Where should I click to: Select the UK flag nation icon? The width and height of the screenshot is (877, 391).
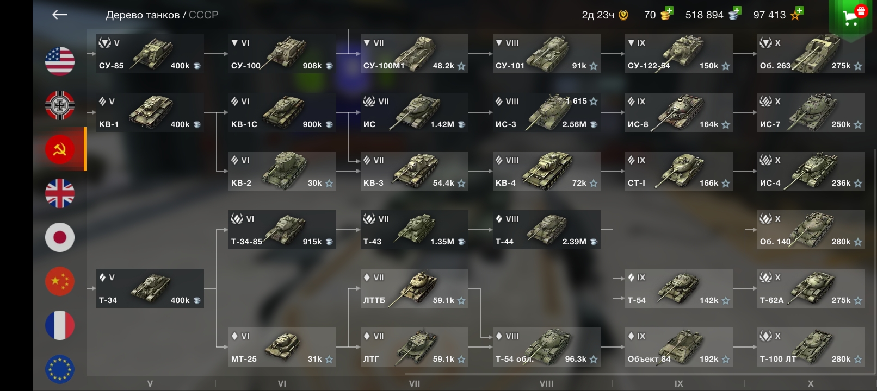point(60,193)
